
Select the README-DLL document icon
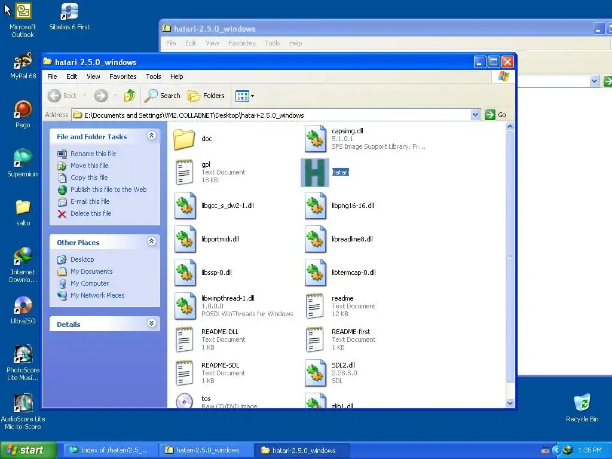coord(184,340)
